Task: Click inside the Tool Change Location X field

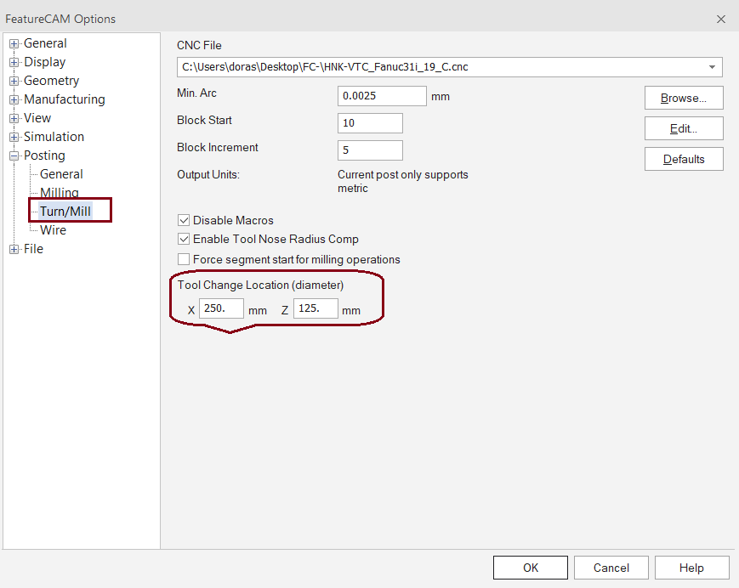Action: 220,308
